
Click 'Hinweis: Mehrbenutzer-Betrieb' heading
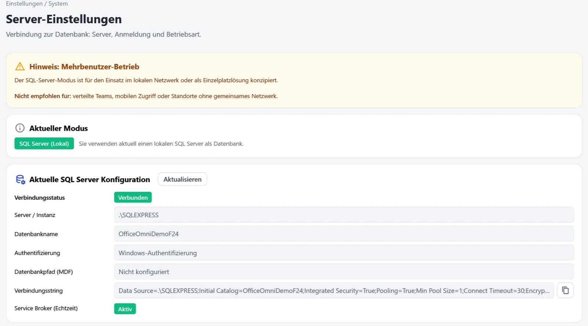[x=84, y=67]
